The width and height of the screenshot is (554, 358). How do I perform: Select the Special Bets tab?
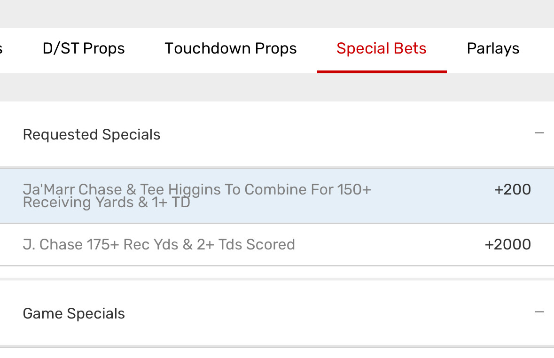381,48
